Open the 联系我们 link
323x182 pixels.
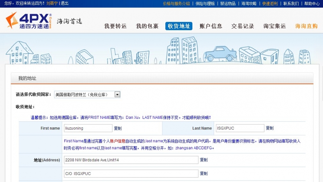click(x=291, y=3)
